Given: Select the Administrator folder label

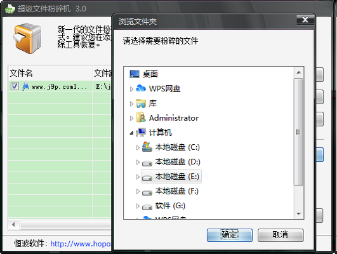Looking at the screenshot, I should (174, 118).
